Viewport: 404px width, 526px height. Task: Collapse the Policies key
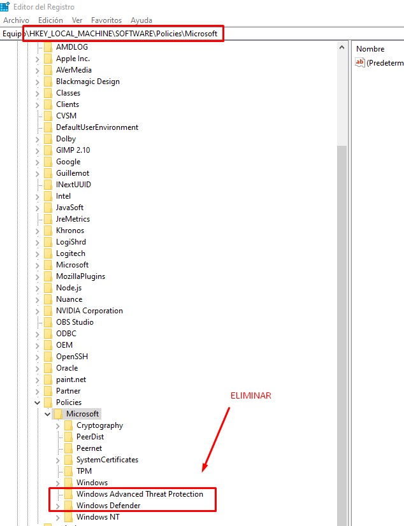[38, 402]
